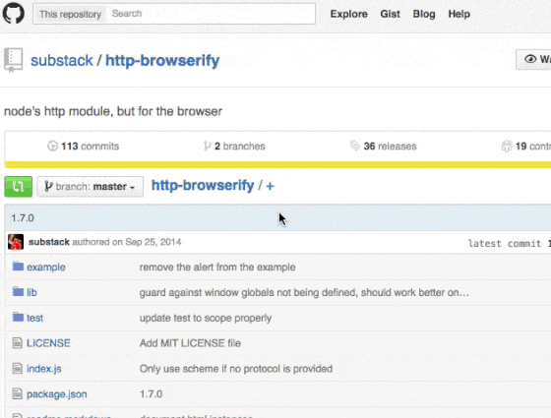Click substack author name in commit row
The width and height of the screenshot is (551, 418).
click(x=49, y=242)
